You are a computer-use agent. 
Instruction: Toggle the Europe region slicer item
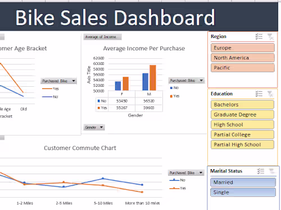point(243,48)
